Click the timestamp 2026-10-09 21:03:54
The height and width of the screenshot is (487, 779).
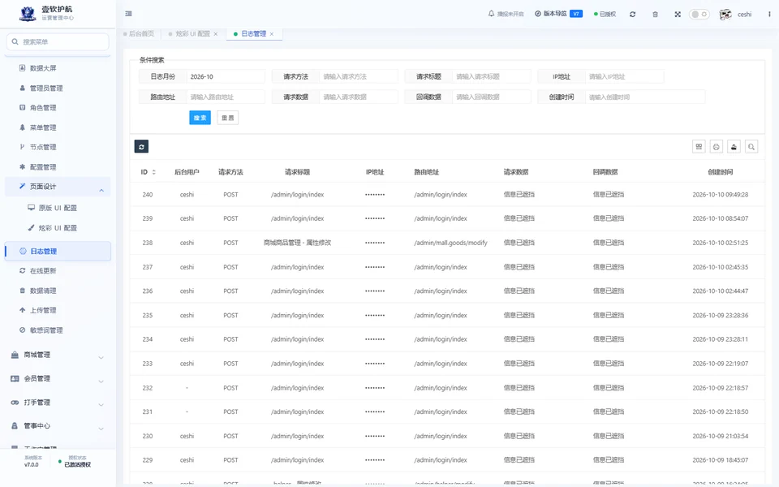pos(720,437)
